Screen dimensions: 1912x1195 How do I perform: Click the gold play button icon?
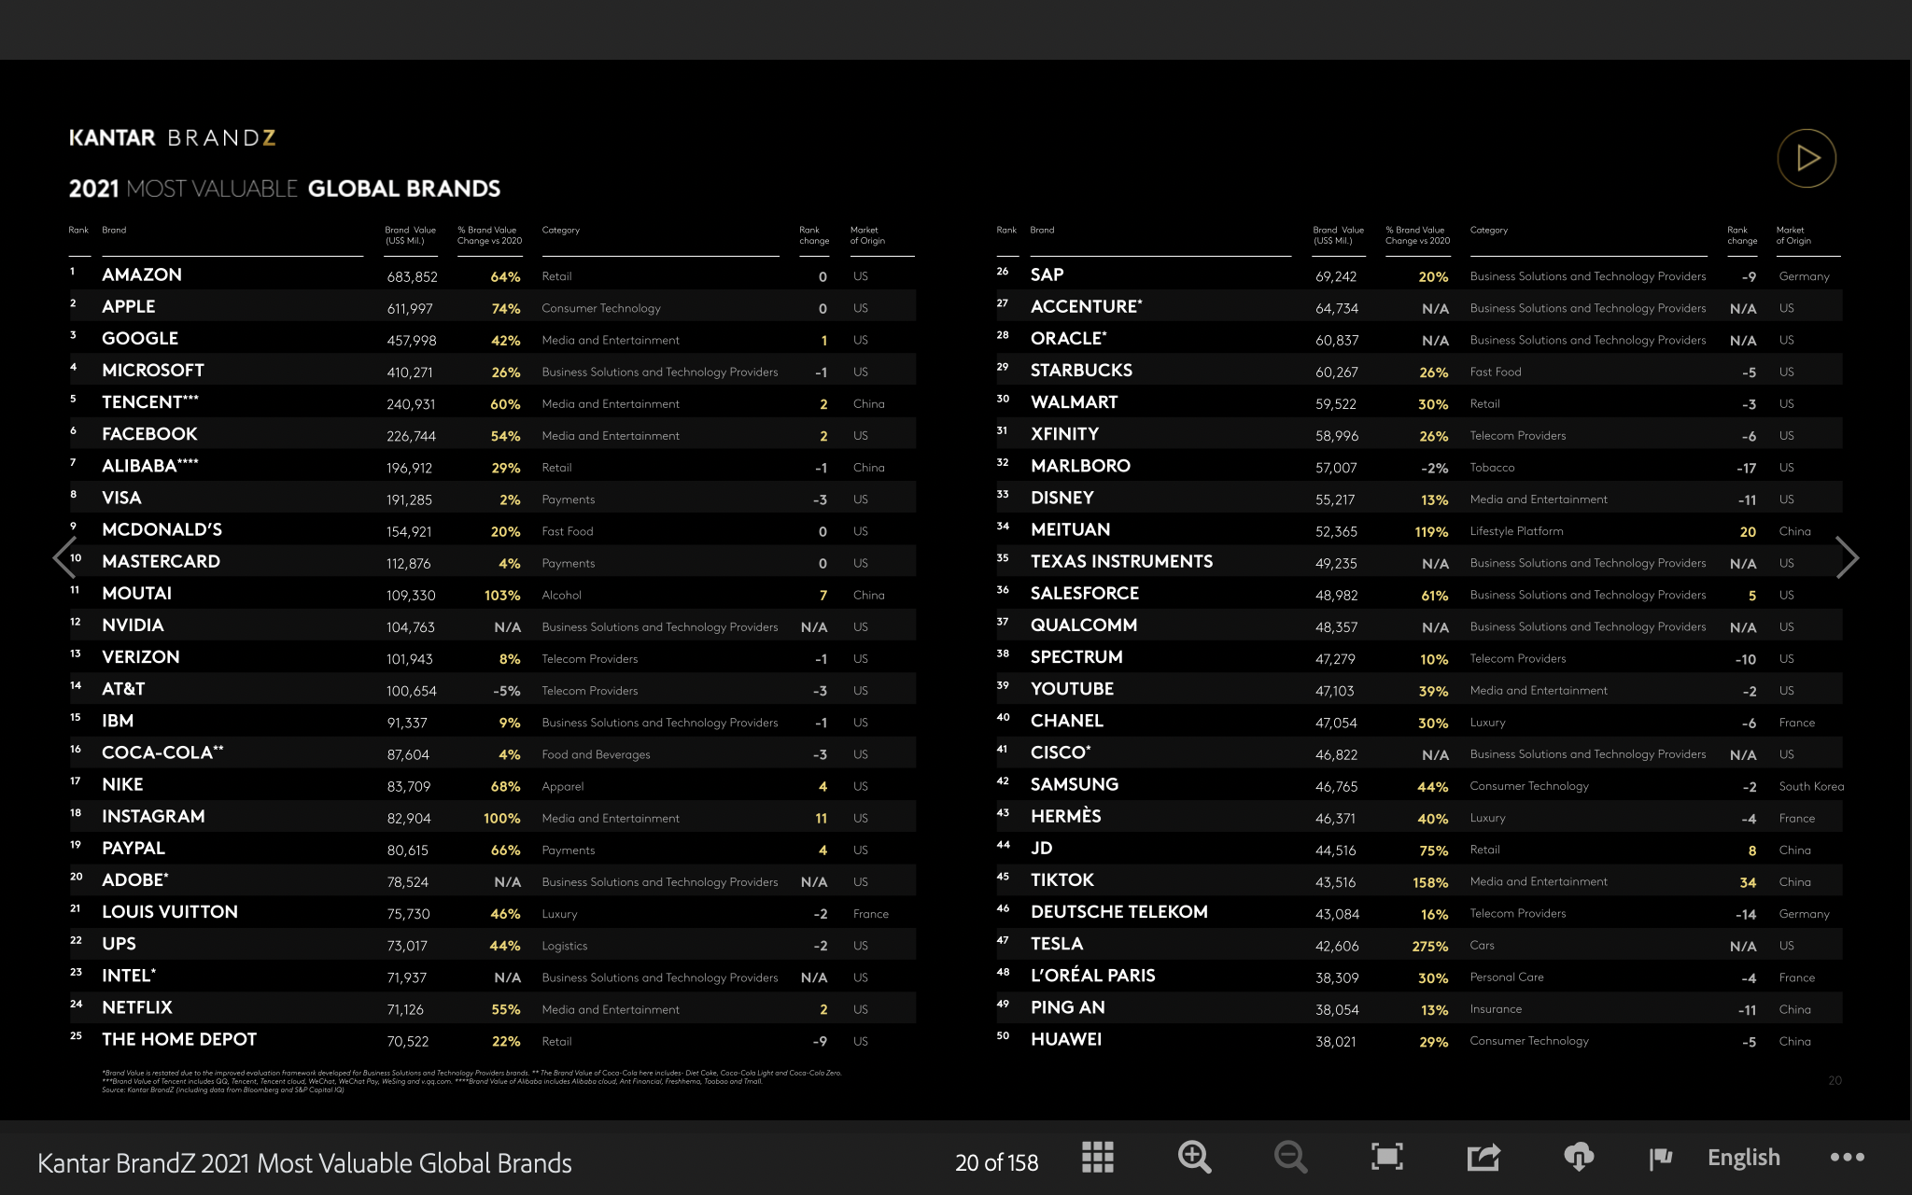1807,158
